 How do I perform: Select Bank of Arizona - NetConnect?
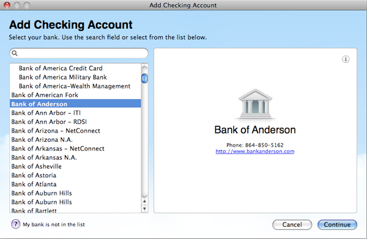75,130
